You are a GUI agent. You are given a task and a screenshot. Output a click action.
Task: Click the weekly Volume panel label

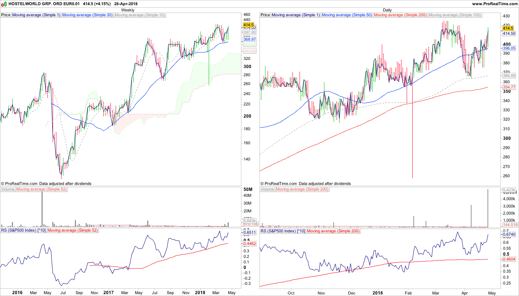[x=8, y=189]
